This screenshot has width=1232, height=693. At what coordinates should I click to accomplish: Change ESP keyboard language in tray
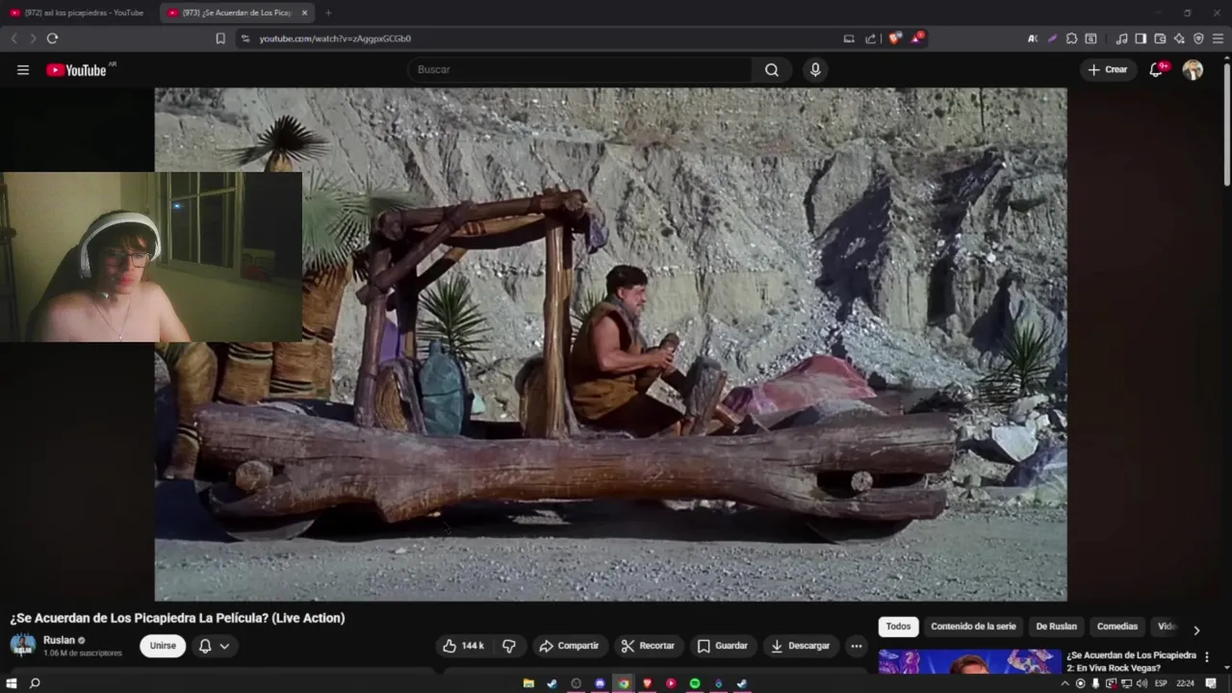coord(1161,683)
